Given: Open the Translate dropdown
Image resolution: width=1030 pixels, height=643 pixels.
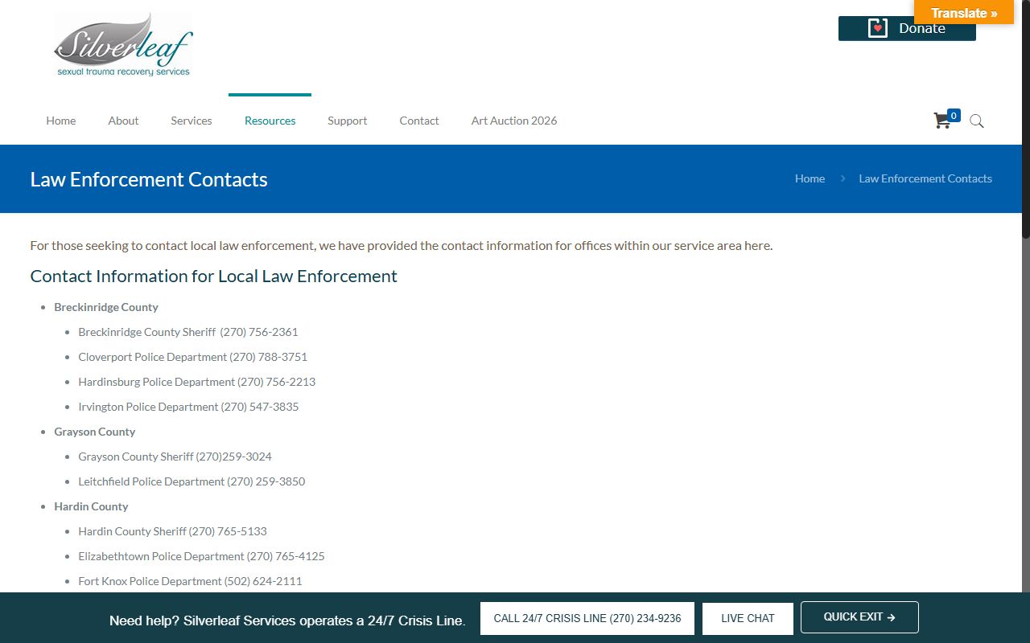Looking at the screenshot, I should [963, 13].
